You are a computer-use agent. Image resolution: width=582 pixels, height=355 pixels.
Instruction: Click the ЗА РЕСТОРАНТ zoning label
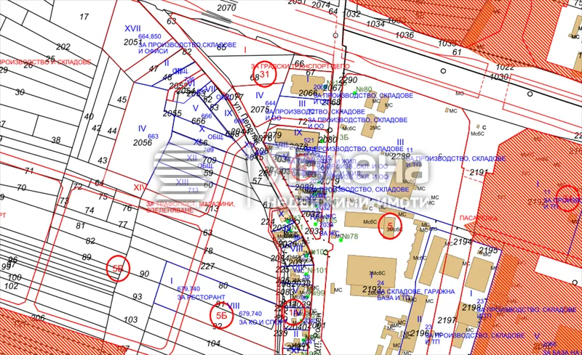pos(202,297)
